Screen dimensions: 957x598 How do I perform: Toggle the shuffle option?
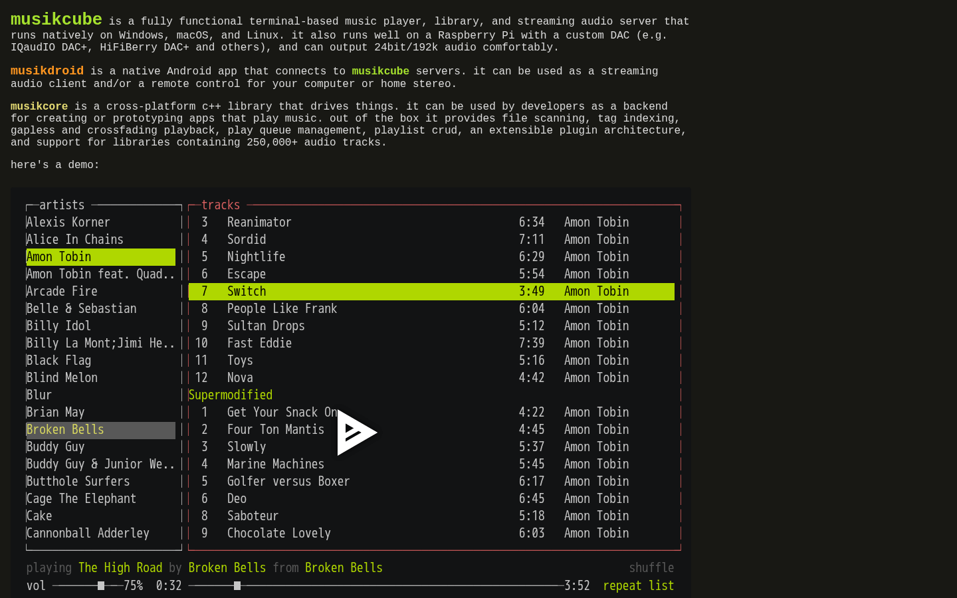(651, 567)
